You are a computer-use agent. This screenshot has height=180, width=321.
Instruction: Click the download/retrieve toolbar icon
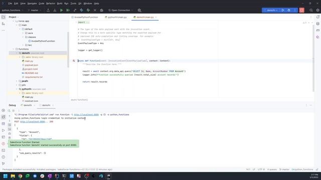click(55, 10)
